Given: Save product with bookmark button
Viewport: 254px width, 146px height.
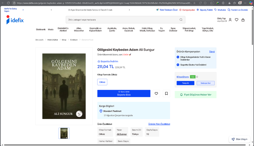Looking at the screenshot, I should 166,93.
